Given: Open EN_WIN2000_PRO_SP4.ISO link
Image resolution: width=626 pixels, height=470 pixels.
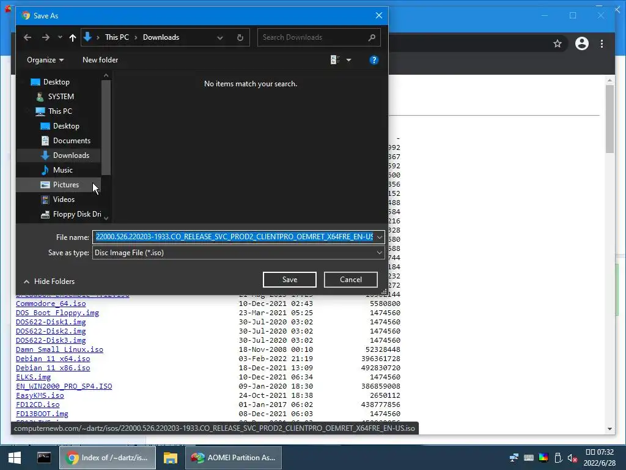Looking at the screenshot, I should (x=64, y=387).
